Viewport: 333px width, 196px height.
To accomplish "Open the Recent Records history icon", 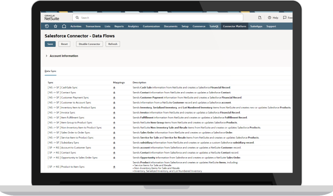I will [47, 26].
